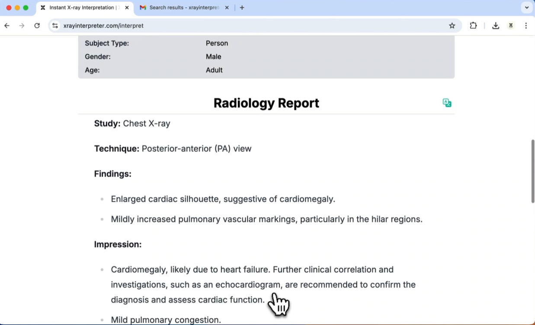
Task: Click the site information icon in the address bar
Action: pos(55,25)
